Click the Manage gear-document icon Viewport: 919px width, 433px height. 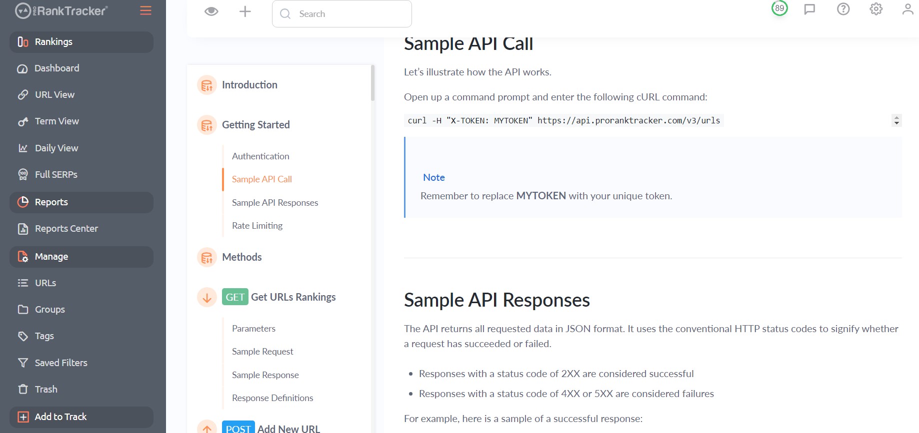(23, 257)
